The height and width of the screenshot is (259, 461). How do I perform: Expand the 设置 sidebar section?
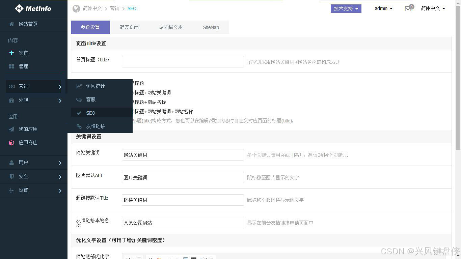coord(34,190)
